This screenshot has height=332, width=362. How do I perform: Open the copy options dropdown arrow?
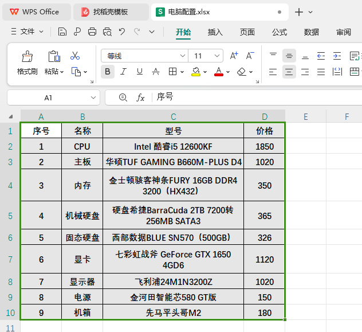coord(85,72)
